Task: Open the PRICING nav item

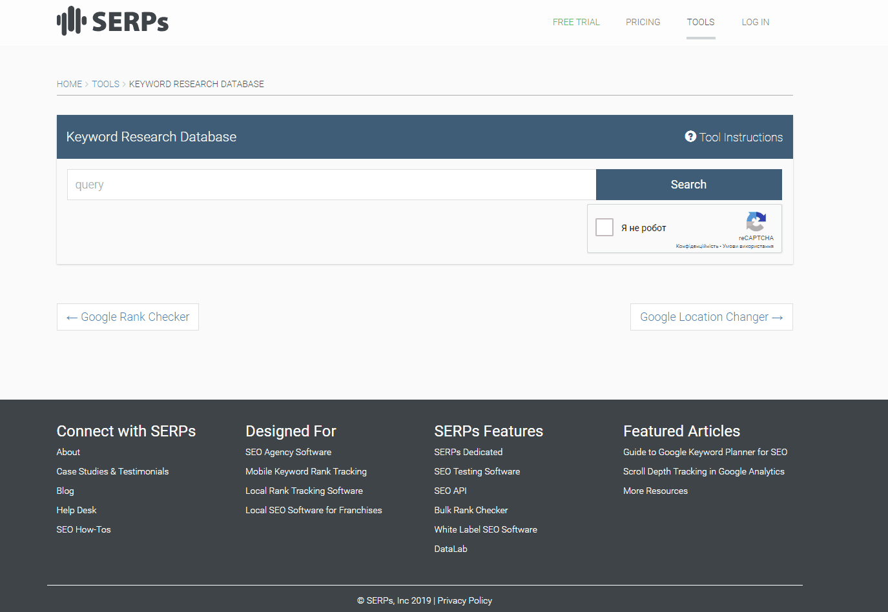Action: point(643,22)
